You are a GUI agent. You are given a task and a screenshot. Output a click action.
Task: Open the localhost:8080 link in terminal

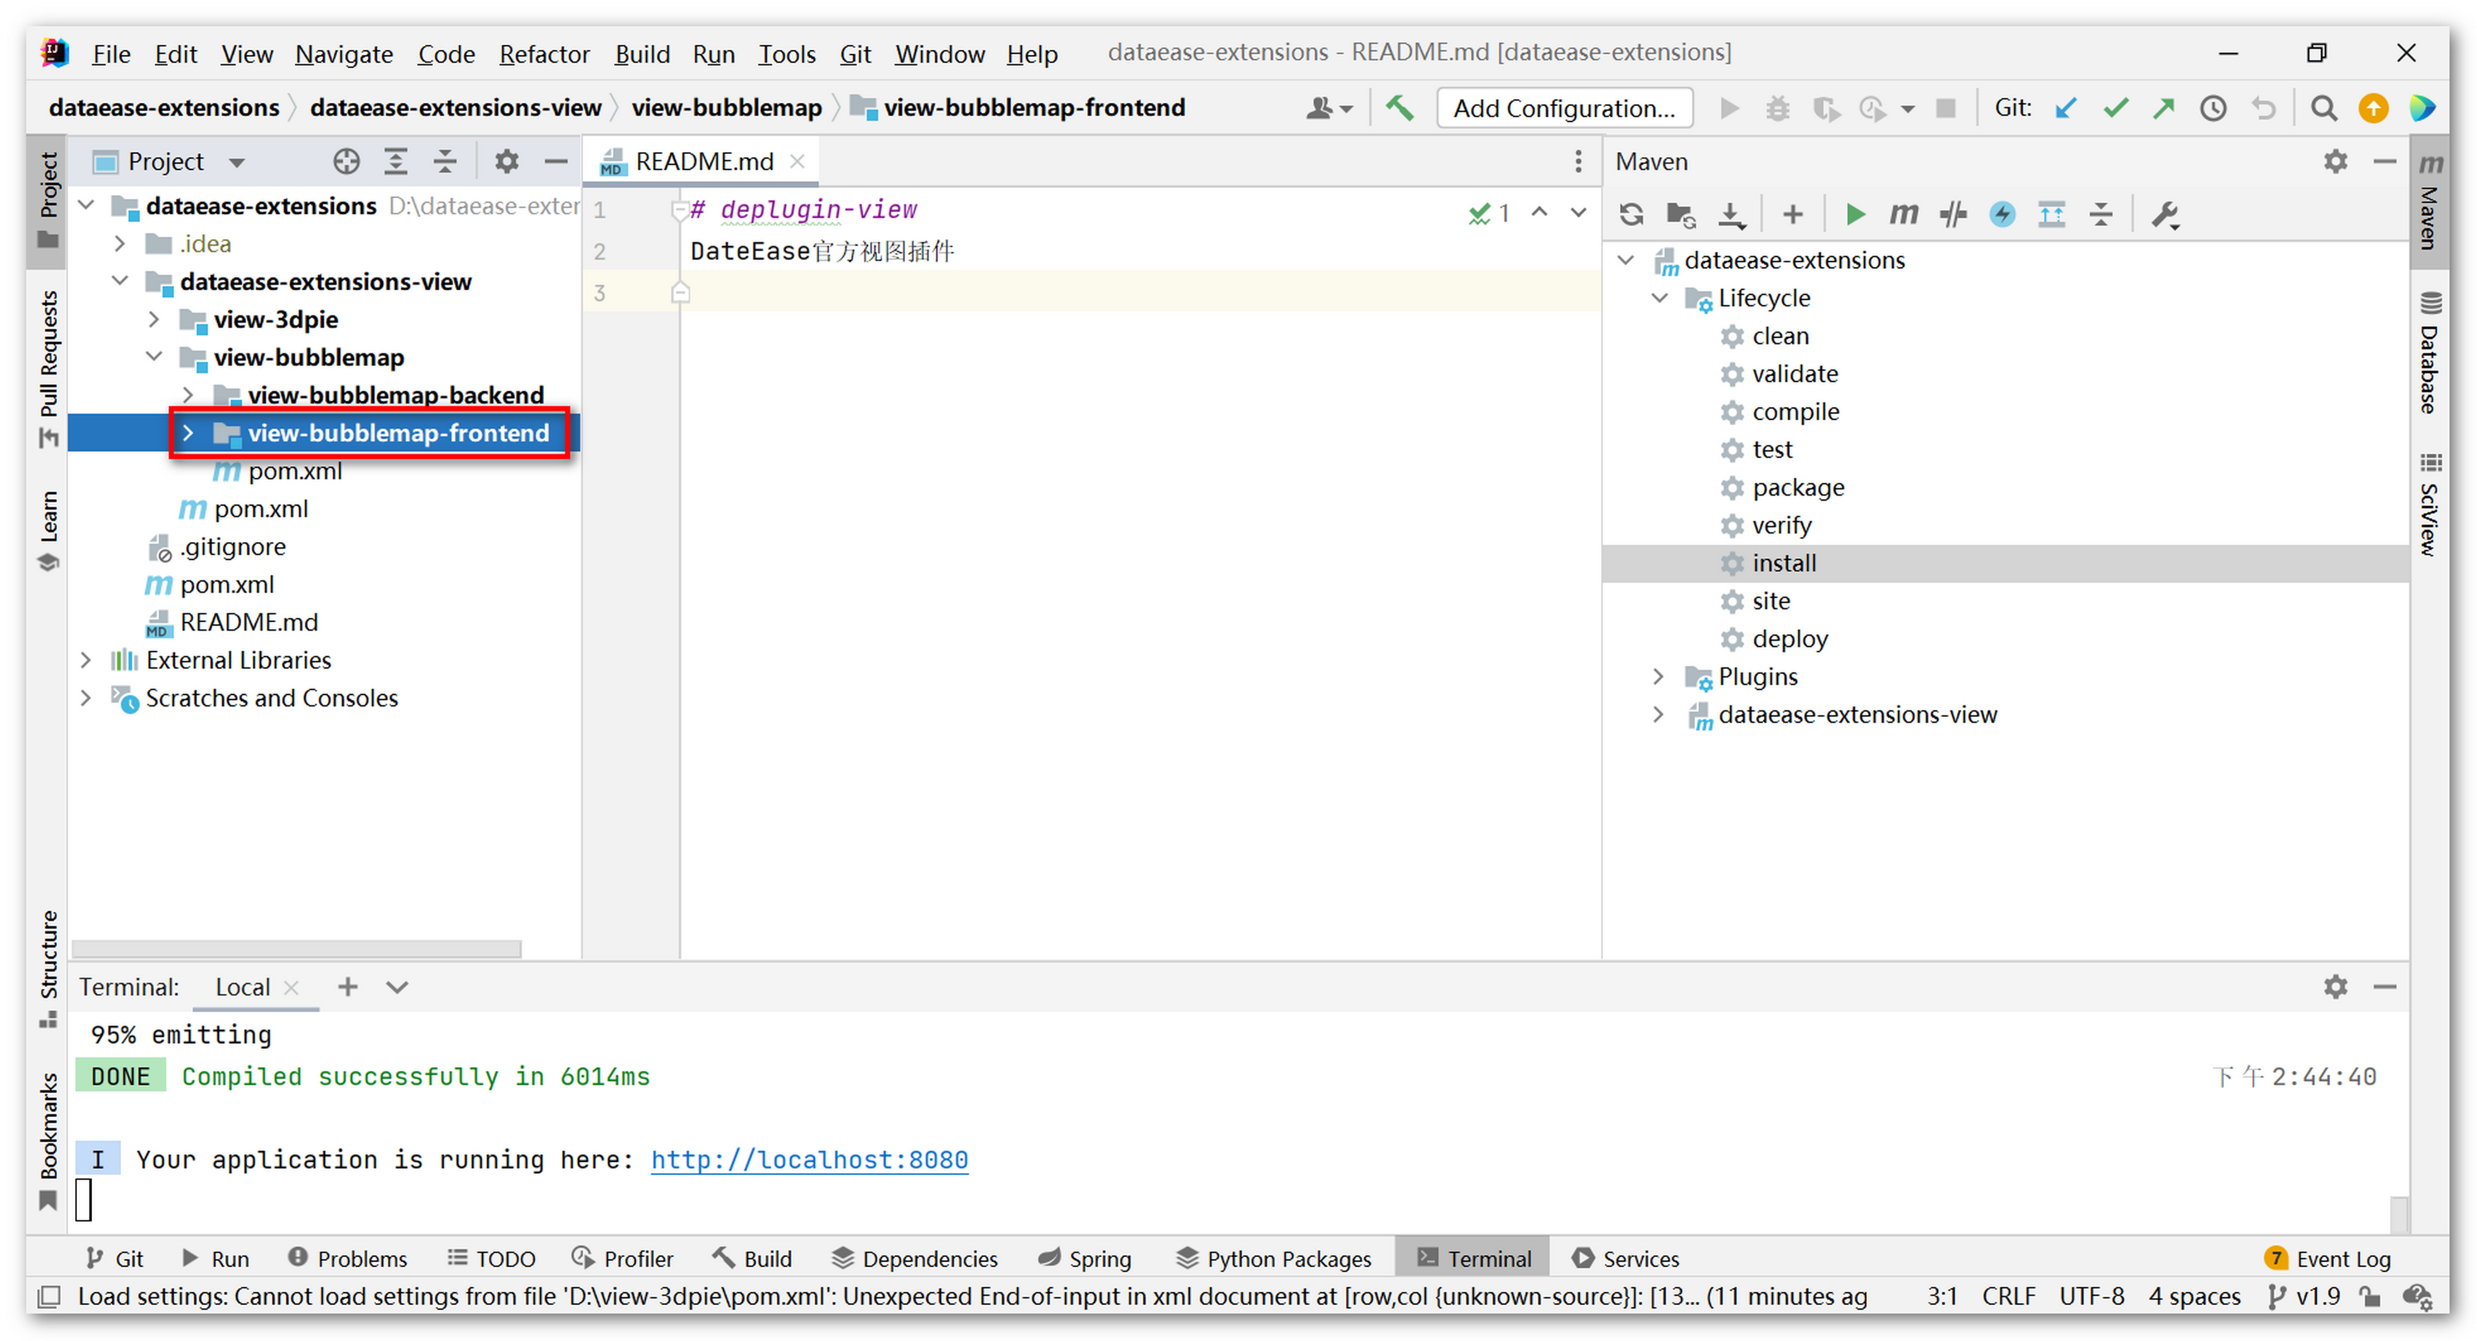click(x=809, y=1159)
